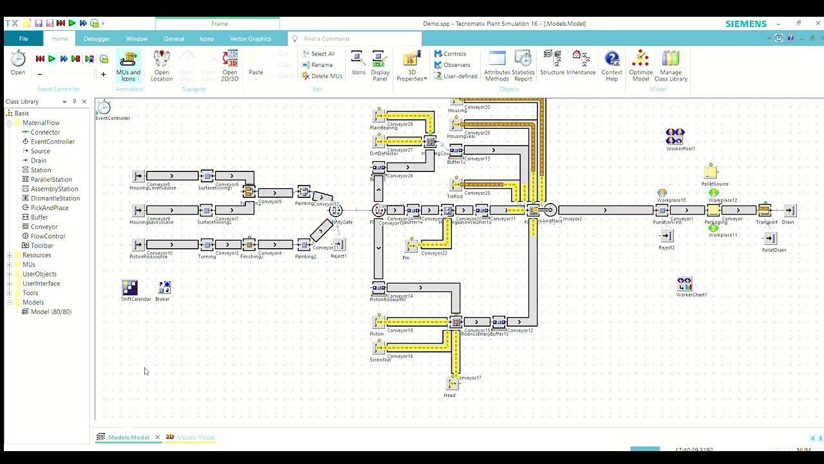824x464 pixels.
Task: Open the 2D/3D view
Action: tap(230, 66)
